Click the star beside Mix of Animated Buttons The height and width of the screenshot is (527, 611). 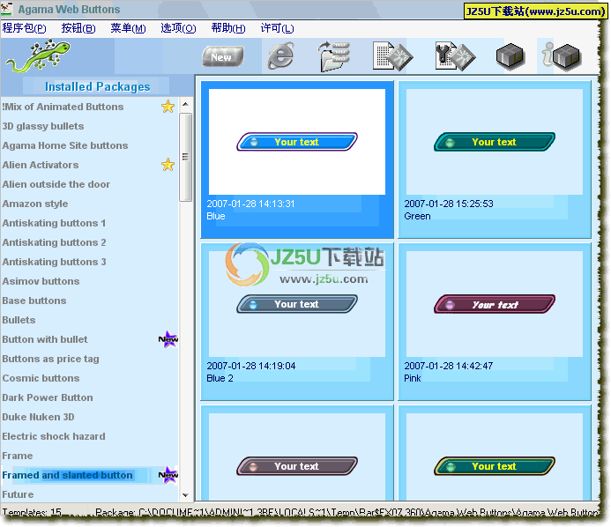coord(168,107)
